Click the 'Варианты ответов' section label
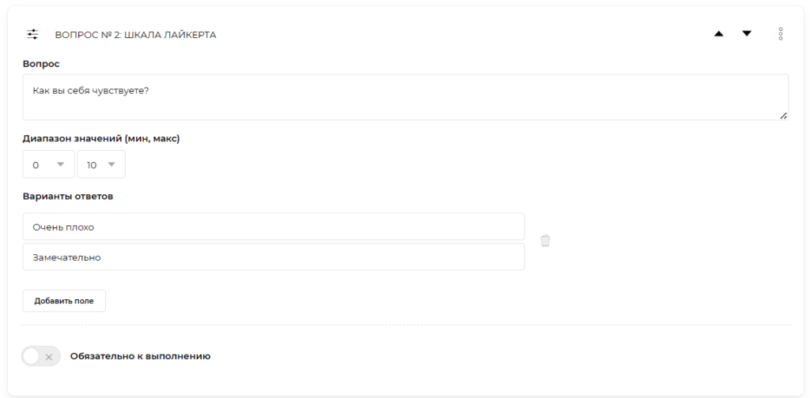Screen dimensions: 810x398 pos(67,196)
